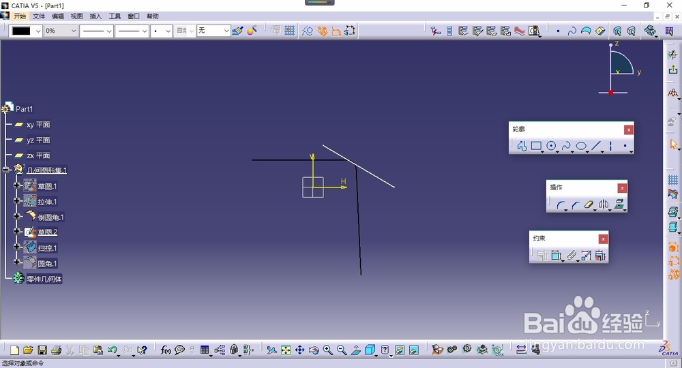The image size is (682, 368).
Task: Select the Constraint tool in 约束 toolbar
Action: 556,256
